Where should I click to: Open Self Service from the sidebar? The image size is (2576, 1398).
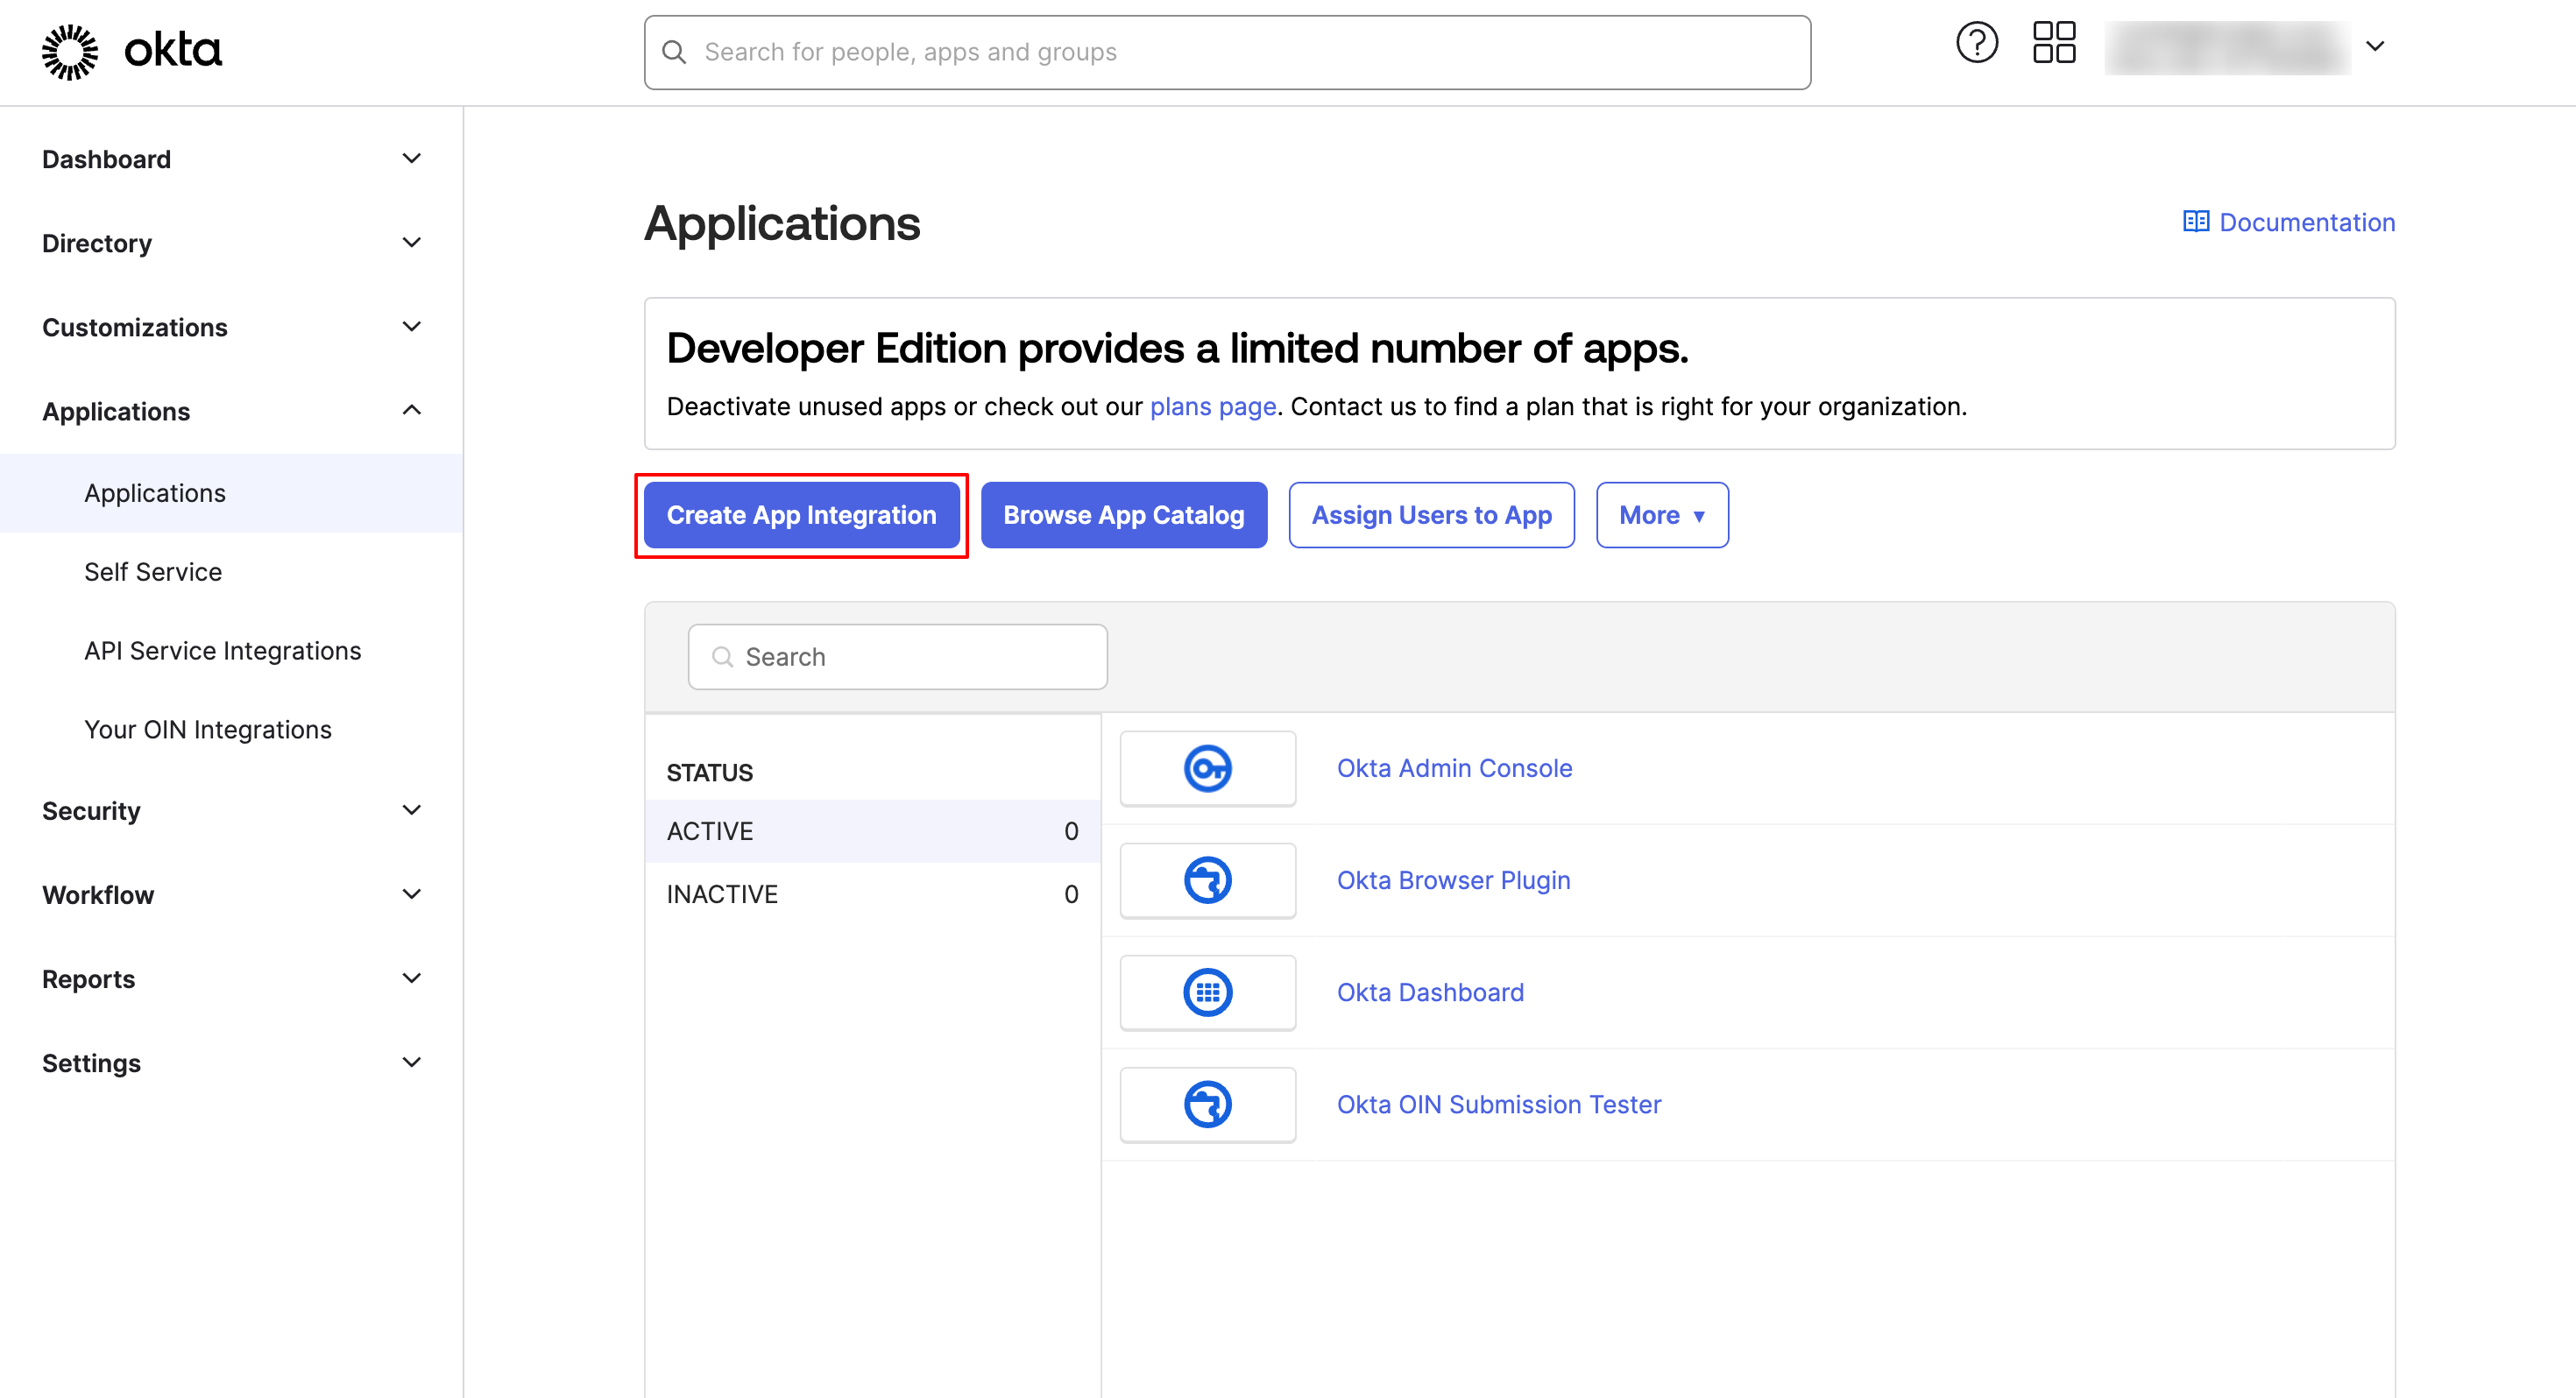[152, 571]
